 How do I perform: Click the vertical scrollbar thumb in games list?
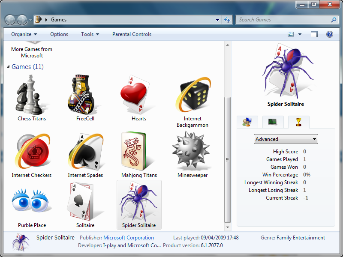[x=228, y=159]
